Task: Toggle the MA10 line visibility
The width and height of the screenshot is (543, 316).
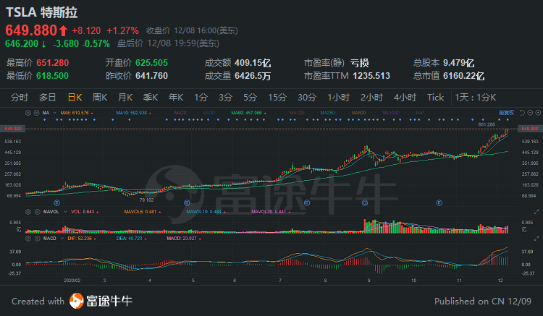Action: click(x=133, y=113)
